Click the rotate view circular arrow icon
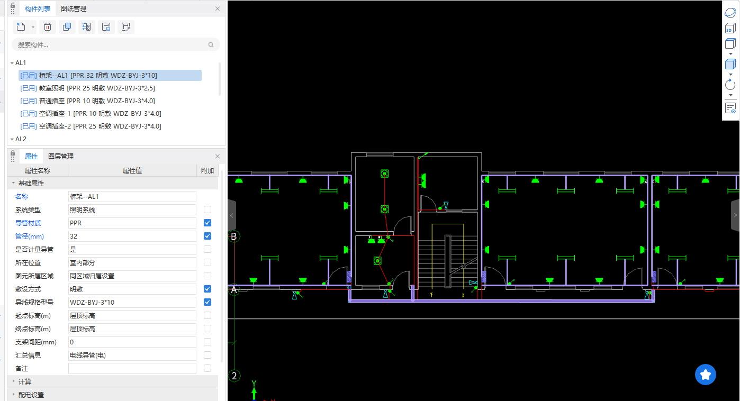 pyautogui.click(x=730, y=85)
